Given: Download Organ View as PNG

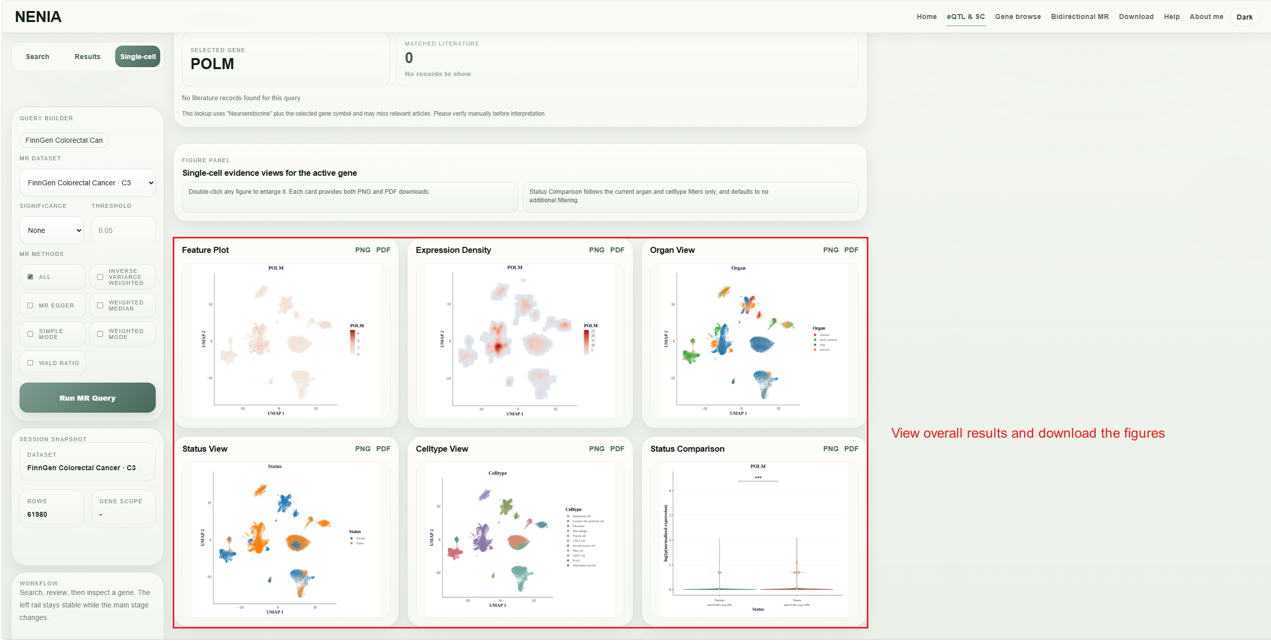Looking at the screenshot, I should (x=831, y=250).
